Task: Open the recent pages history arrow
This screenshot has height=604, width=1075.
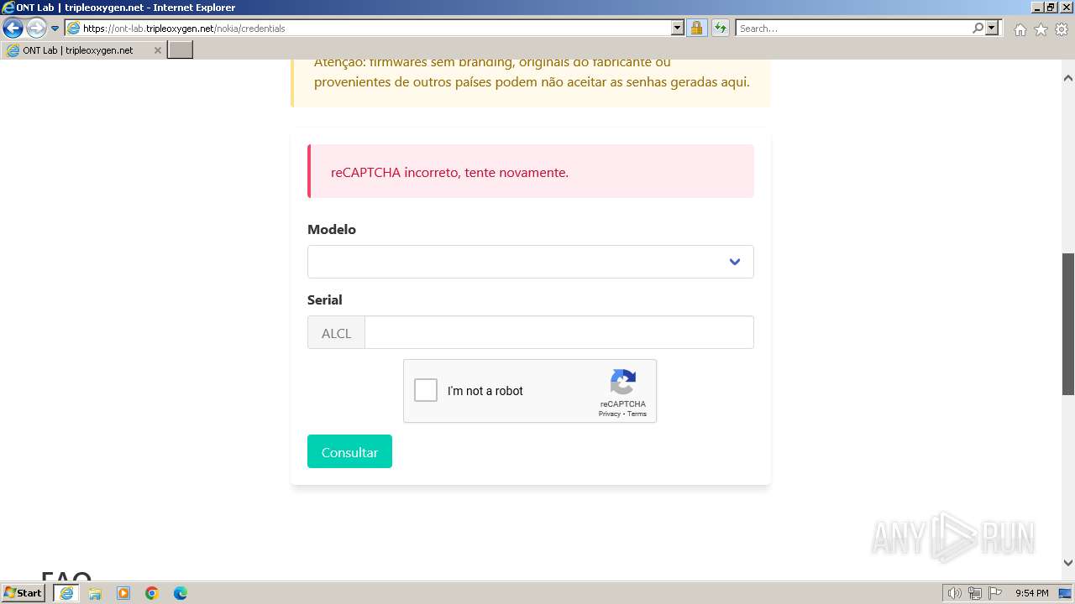Action: 55,29
